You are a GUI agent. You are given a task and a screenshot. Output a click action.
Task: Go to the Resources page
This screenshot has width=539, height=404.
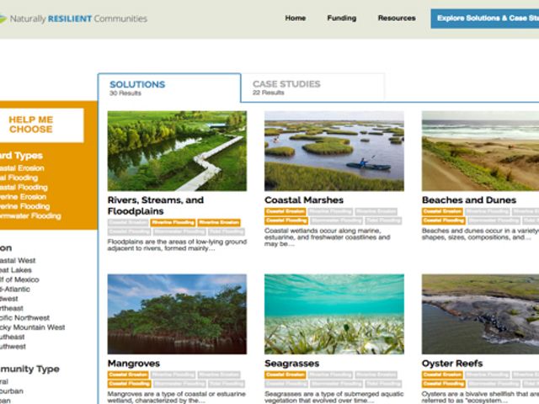[396, 18]
